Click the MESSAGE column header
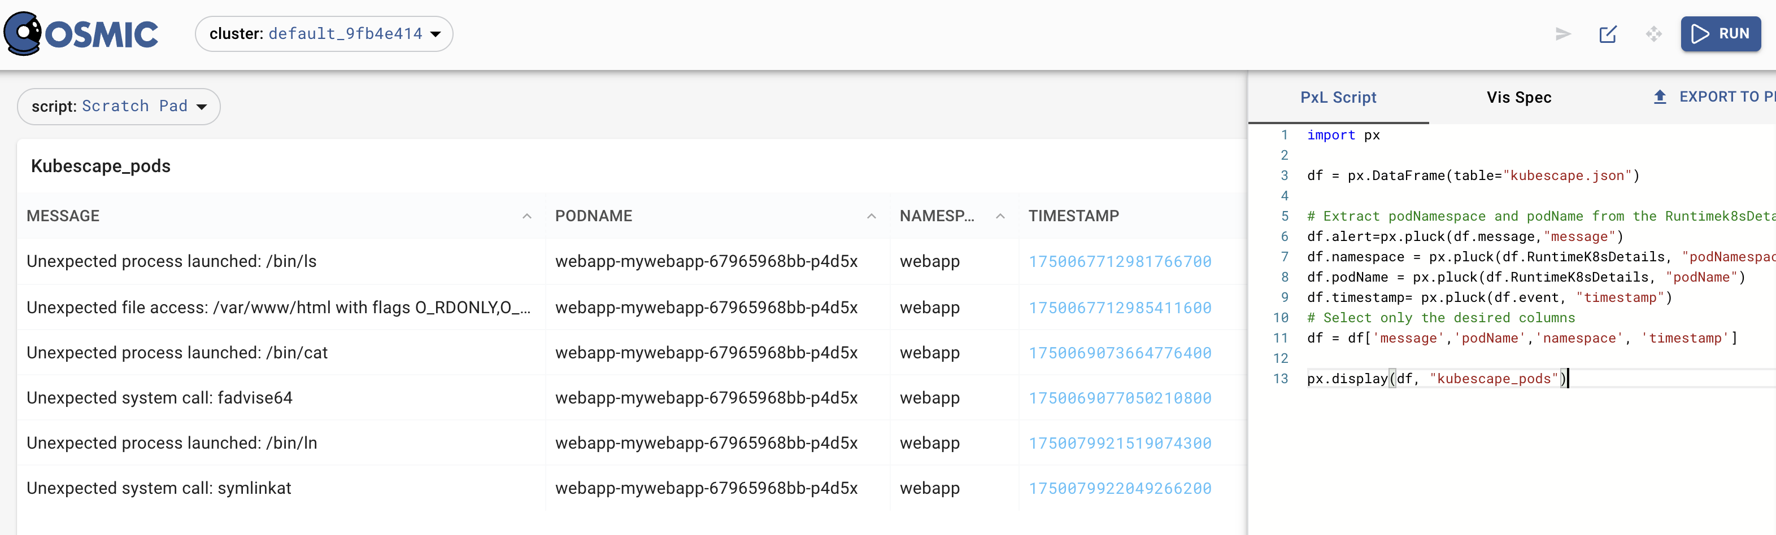 (63, 216)
